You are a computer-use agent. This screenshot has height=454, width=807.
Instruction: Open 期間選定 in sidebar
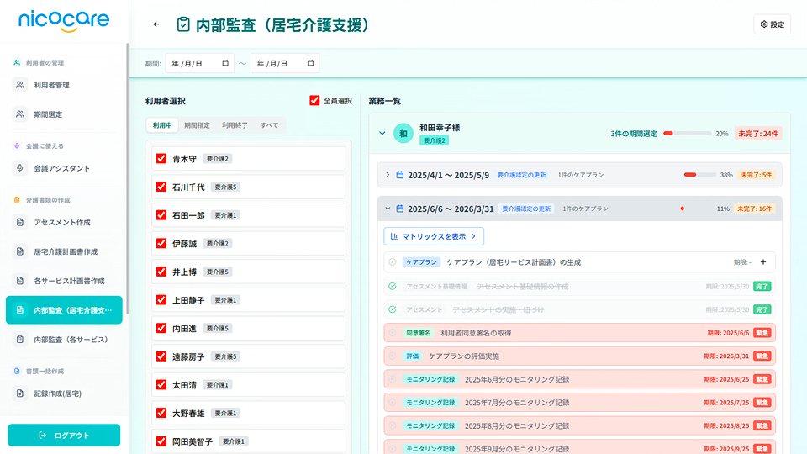(64, 114)
